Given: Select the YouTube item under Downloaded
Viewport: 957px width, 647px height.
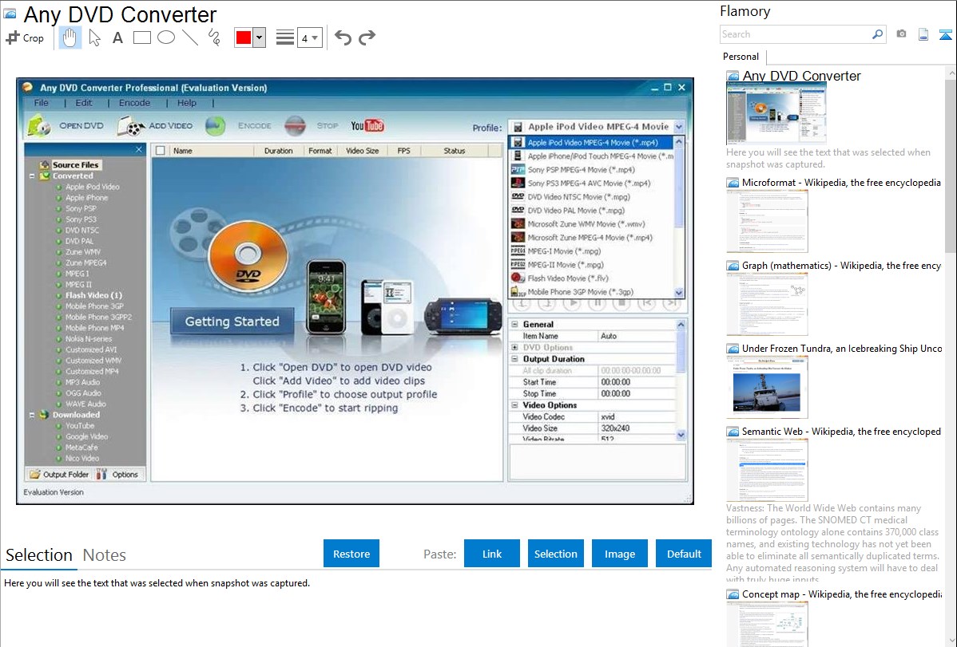Looking at the screenshot, I should [79, 426].
